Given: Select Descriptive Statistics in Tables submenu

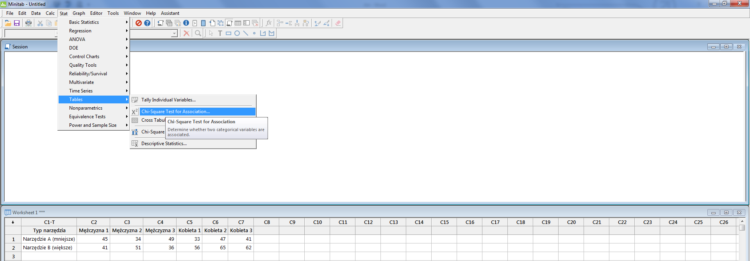Looking at the screenshot, I should click(193, 144).
